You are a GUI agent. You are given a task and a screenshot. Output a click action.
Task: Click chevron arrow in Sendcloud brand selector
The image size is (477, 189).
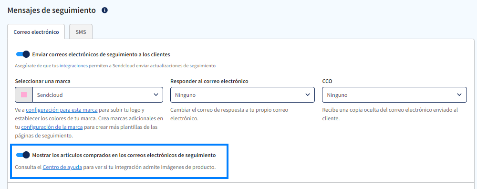click(156, 95)
